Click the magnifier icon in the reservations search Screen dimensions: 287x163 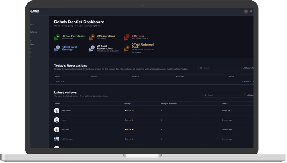(x=201, y=68)
